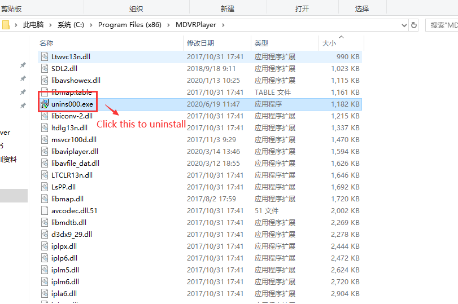Click the refresh button beside address bar
This screenshot has width=458, height=304.
tap(415, 25)
